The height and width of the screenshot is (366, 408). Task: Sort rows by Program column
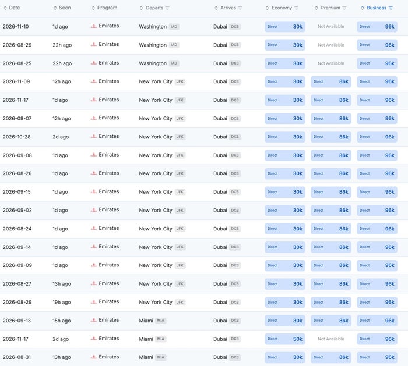pos(93,8)
